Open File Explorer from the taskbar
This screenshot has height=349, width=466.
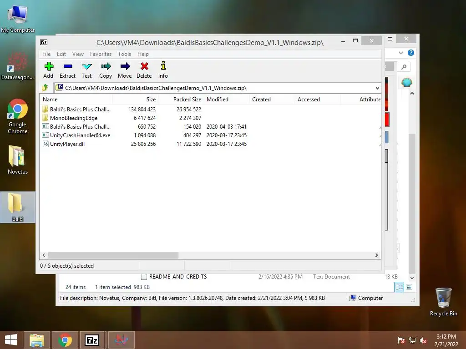click(37, 340)
